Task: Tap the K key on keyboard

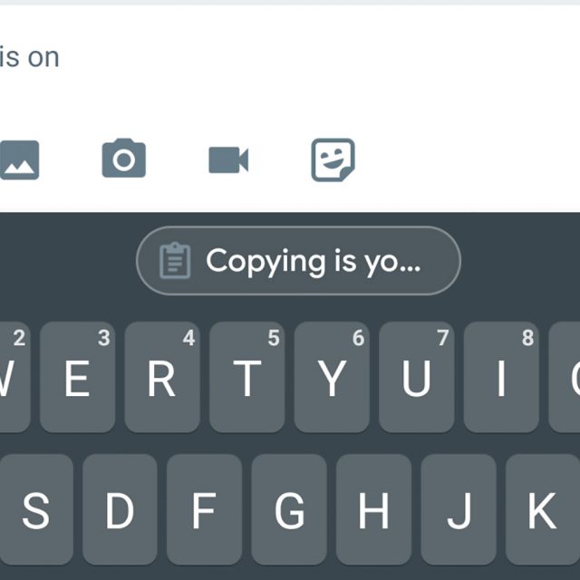Action: 543,509
